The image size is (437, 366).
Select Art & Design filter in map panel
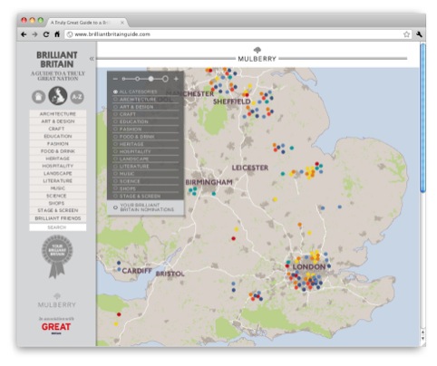click(x=146, y=107)
